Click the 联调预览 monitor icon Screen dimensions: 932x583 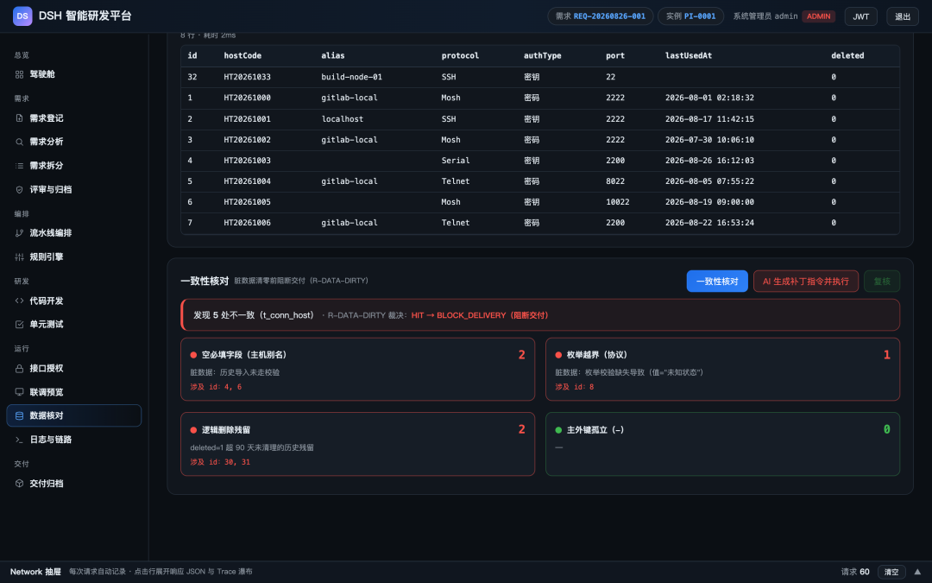[x=19, y=392]
